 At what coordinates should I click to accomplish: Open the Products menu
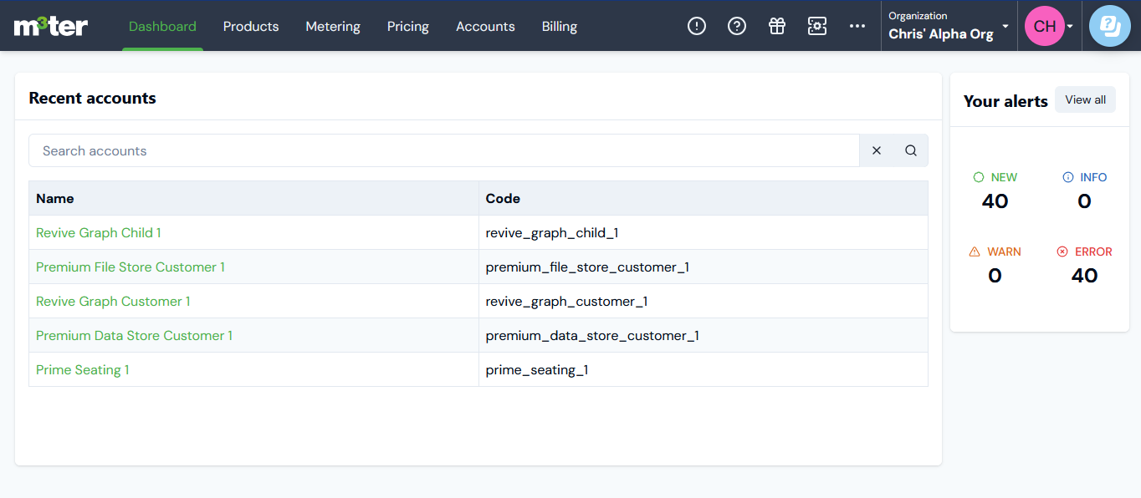[251, 26]
